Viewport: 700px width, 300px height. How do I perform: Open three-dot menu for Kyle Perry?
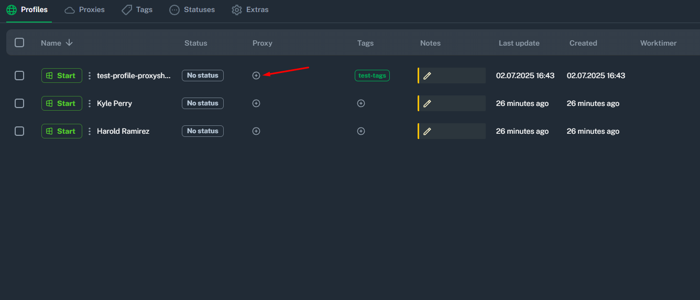pos(90,103)
